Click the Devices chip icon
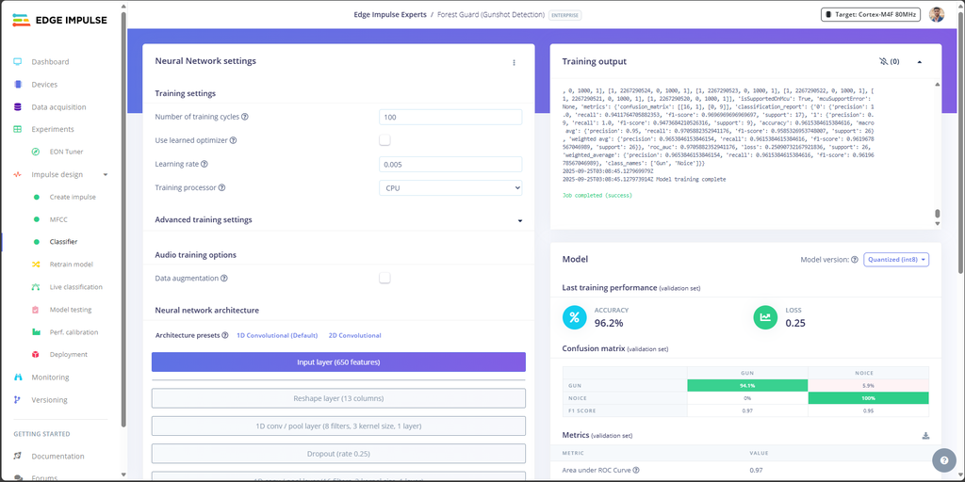 [17, 84]
